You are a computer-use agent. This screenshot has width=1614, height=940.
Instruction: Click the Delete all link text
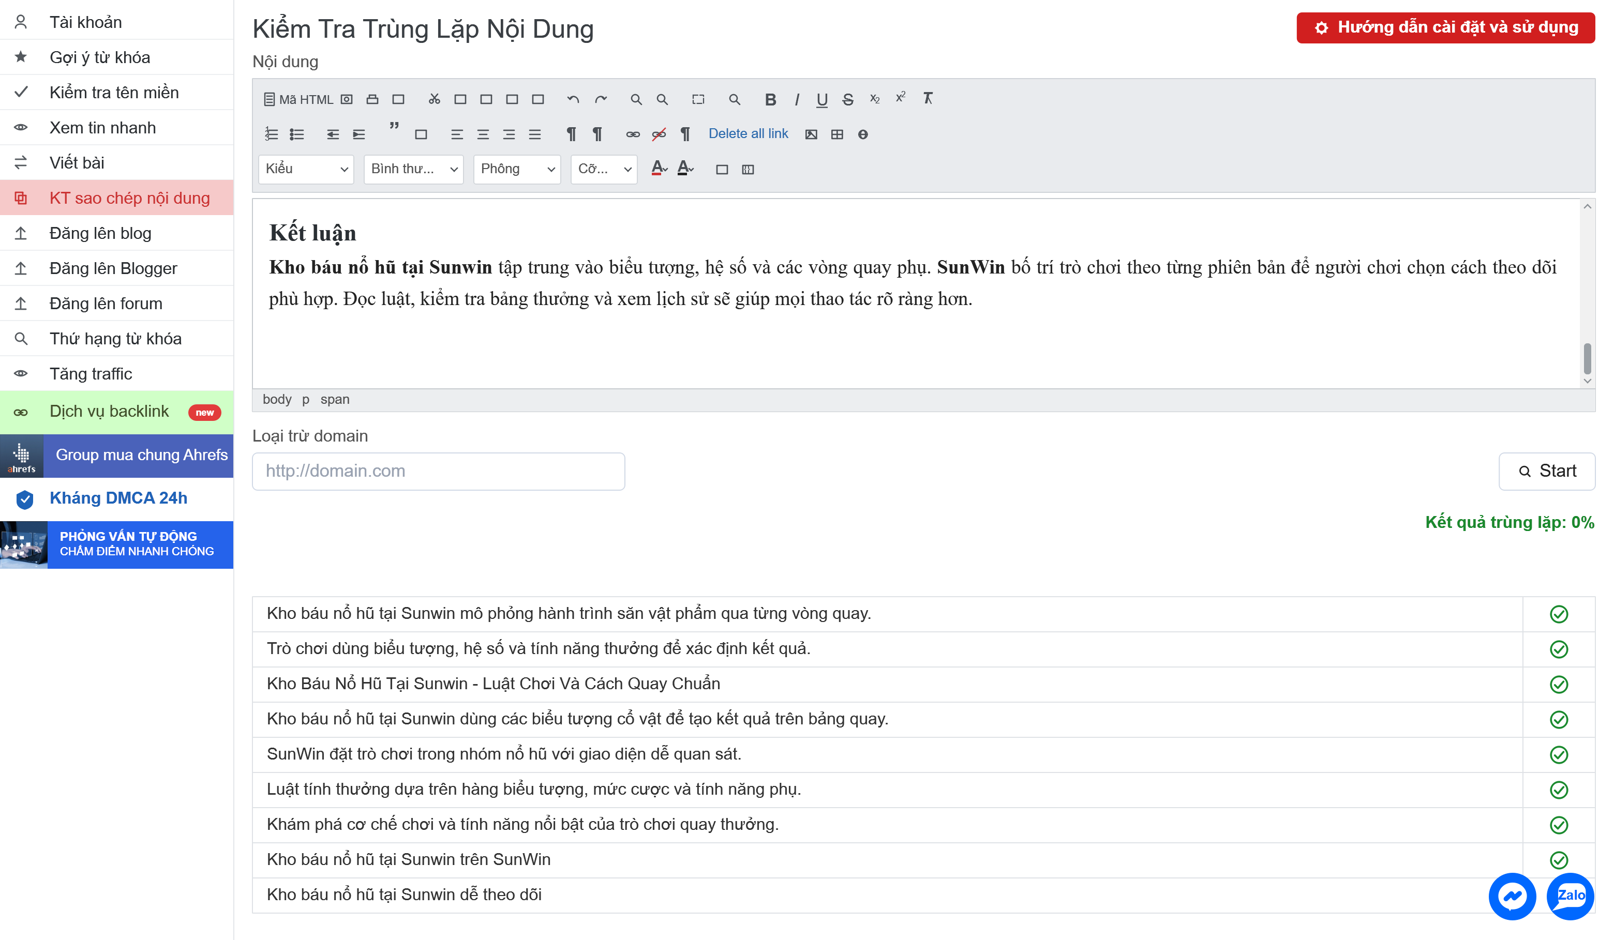pos(748,134)
